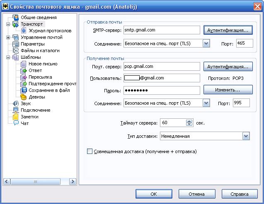The height and width of the screenshot is (204, 264).
Task: Select Общие сведения in tree
Action: coord(39,17)
